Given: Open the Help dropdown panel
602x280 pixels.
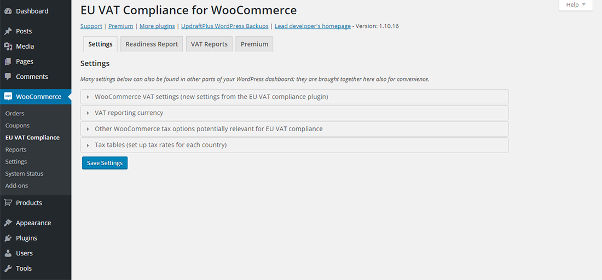Looking at the screenshot, I should 575,5.
